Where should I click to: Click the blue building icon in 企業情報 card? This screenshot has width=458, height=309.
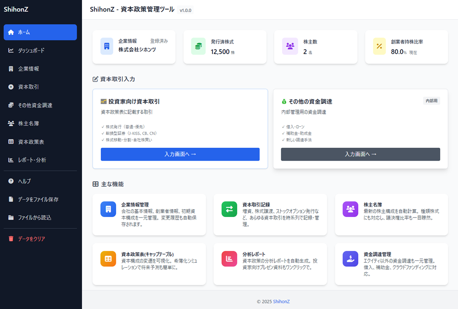(x=107, y=46)
